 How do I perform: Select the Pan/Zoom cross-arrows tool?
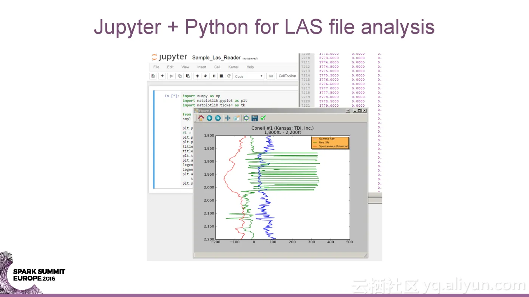227,118
